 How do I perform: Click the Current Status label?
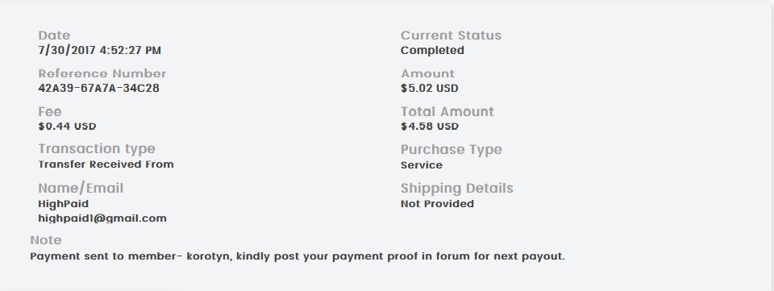[451, 35]
